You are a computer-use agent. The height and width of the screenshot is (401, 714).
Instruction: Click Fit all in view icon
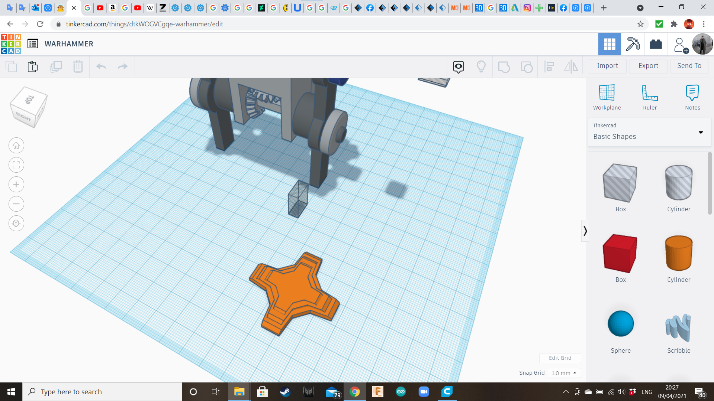tap(16, 165)
